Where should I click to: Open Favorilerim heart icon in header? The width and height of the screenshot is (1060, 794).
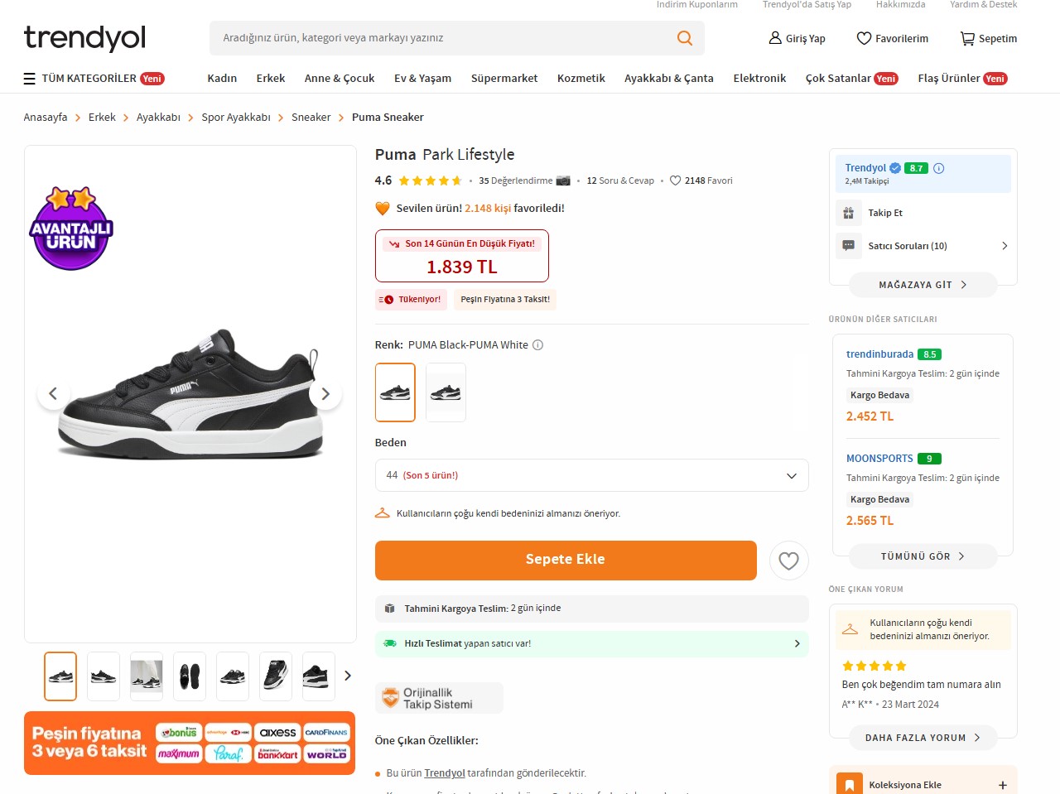tap(864, 38)
